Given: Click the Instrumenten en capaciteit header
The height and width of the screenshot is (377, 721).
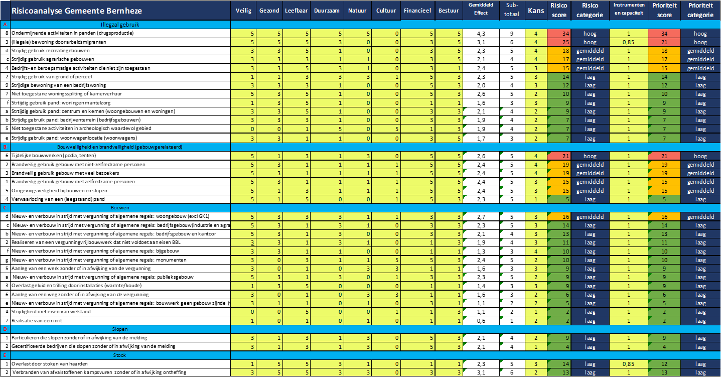Looking at the screenshot, I should coord(628,11).
